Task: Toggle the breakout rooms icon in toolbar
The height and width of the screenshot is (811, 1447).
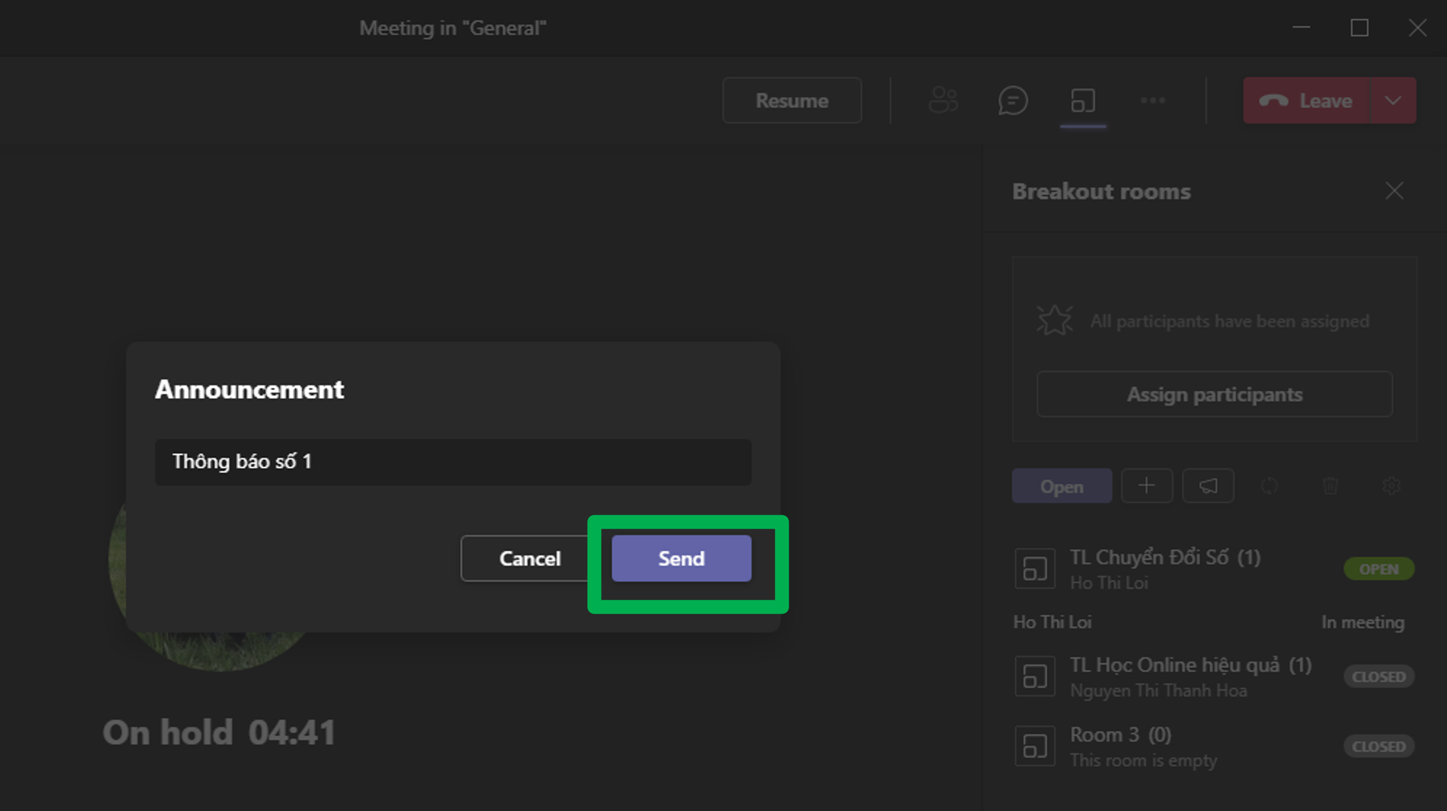Action: pyautogui.click(x=1083, y=100)
